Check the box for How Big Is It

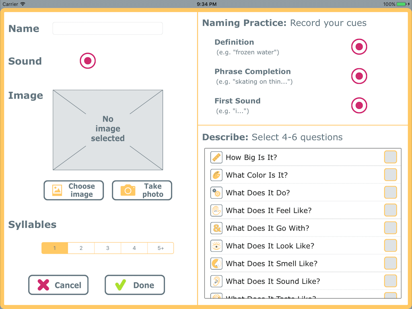390,157
